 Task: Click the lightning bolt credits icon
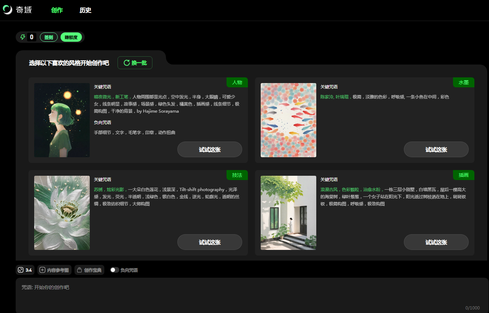coord(23,37)
